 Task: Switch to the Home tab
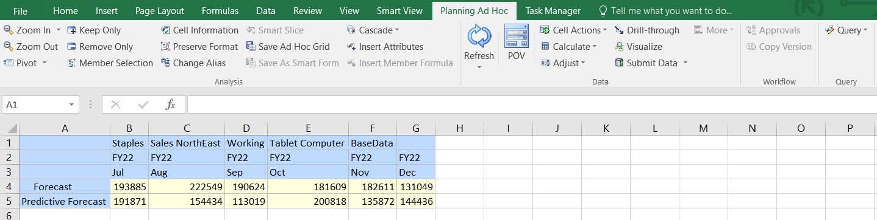coord(65,10)
